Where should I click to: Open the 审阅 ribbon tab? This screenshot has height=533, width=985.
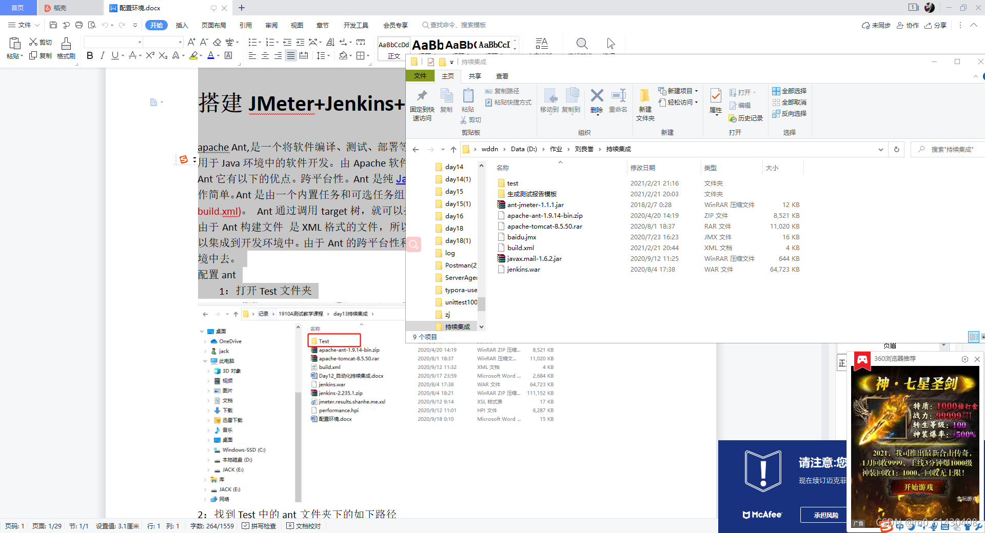[271, 25]
